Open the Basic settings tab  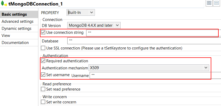[x=14, y=14]
